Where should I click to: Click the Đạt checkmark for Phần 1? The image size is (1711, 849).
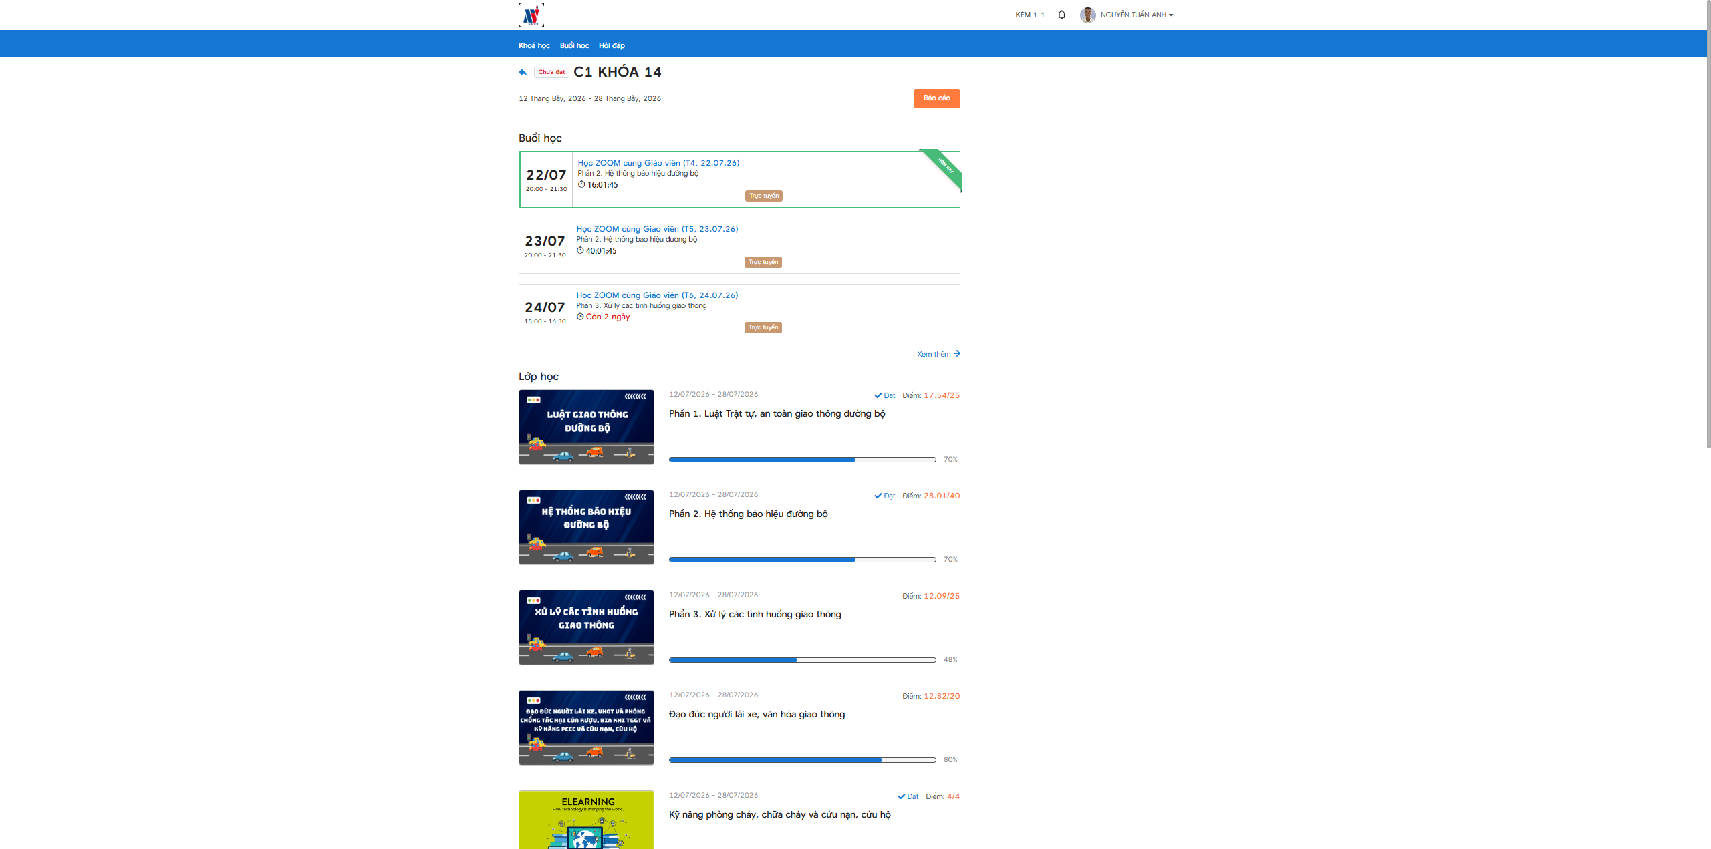click(878, 395)
